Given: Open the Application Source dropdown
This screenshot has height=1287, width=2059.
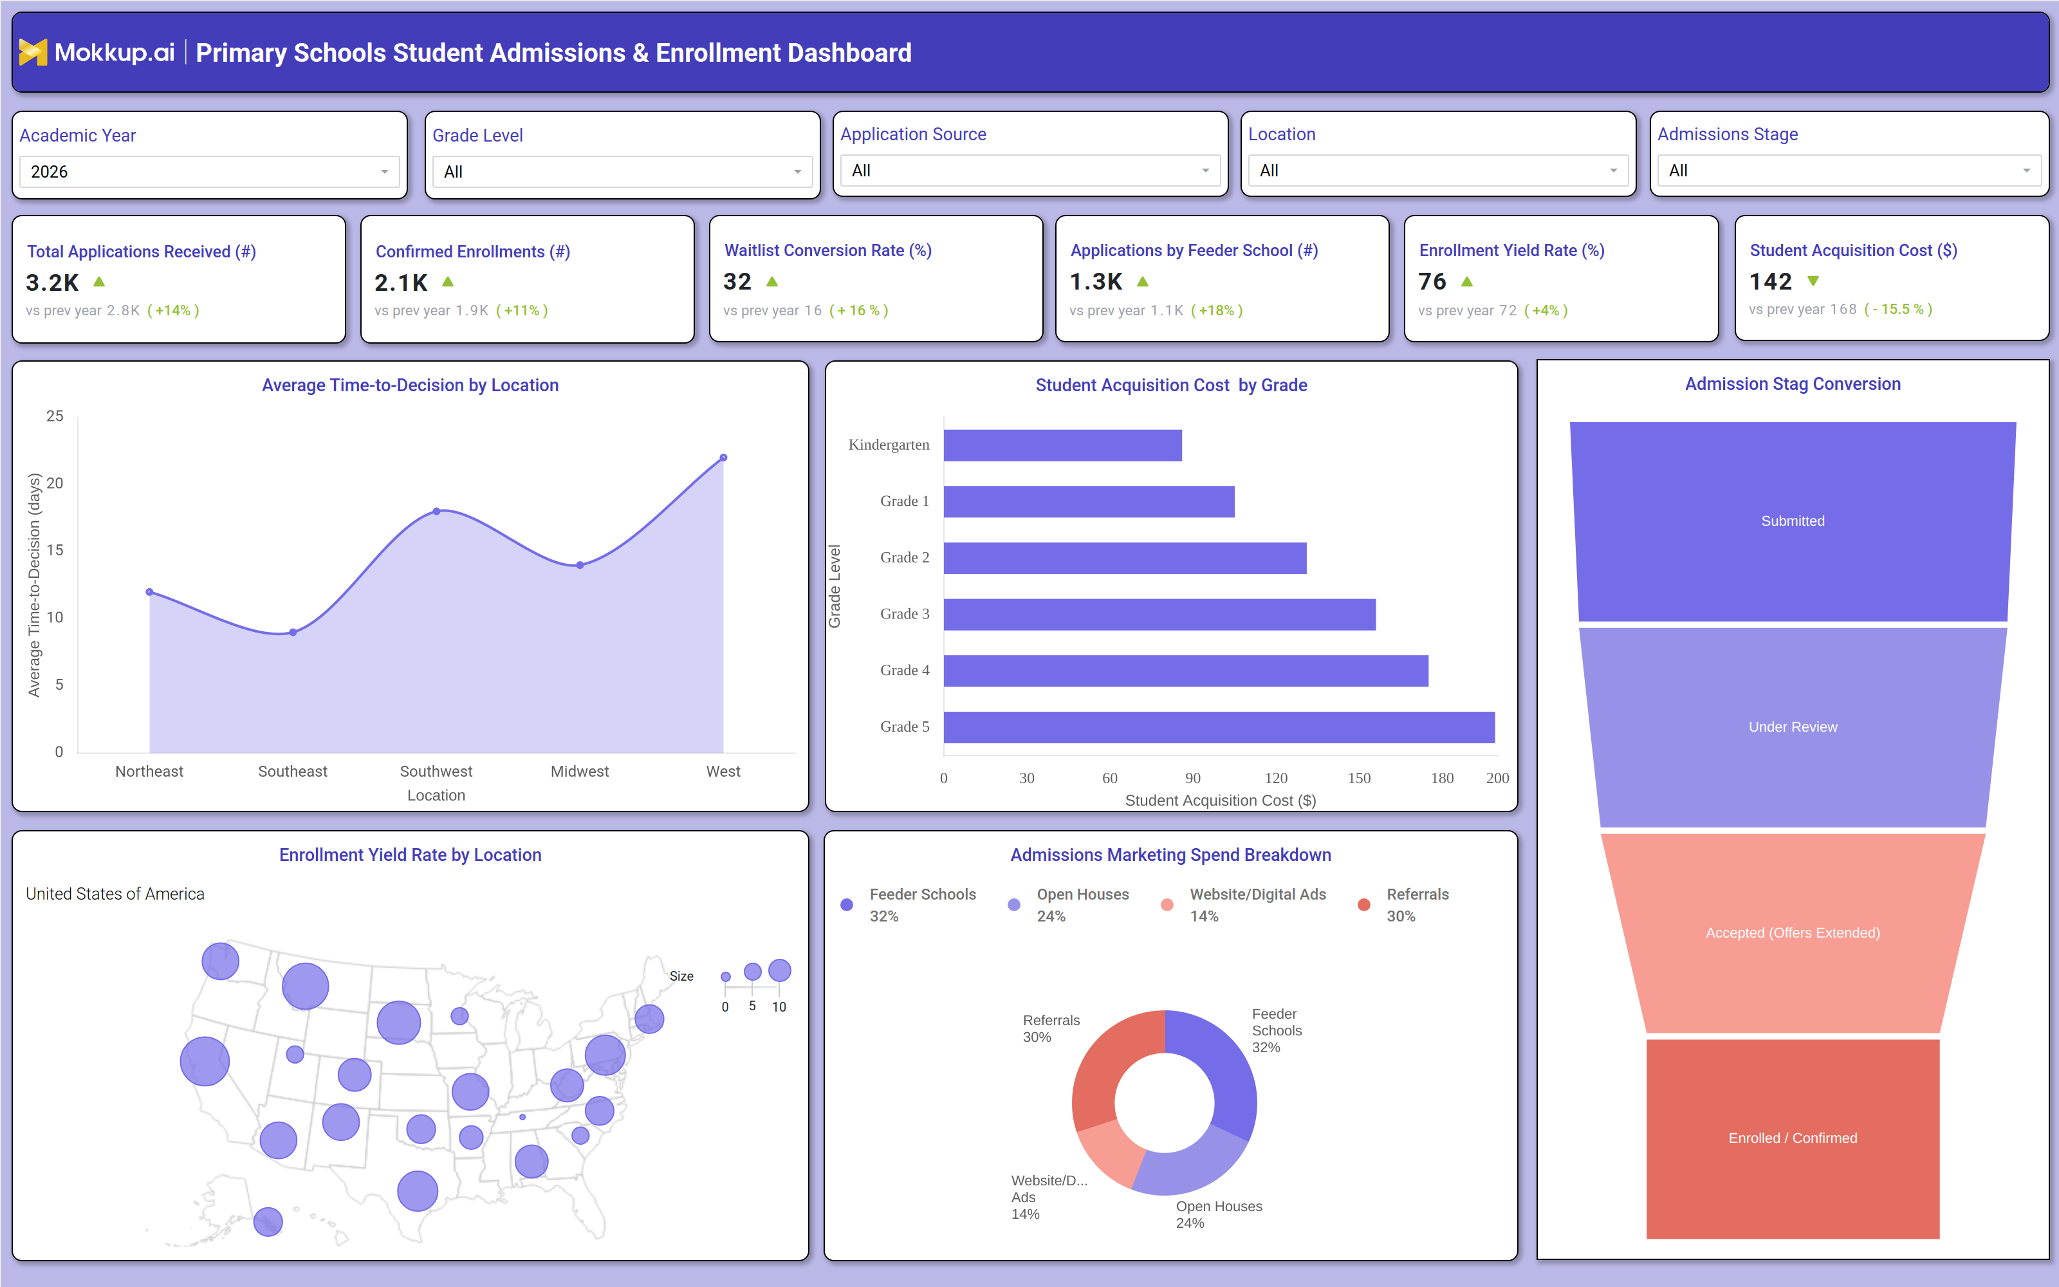Looking at the screenshot, I should (1030, 171).
